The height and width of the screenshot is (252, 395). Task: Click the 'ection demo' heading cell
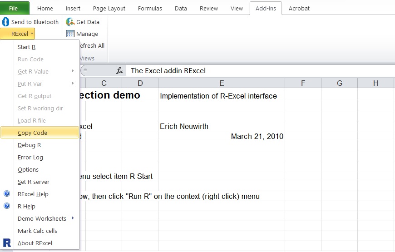[x=110, y=95]
